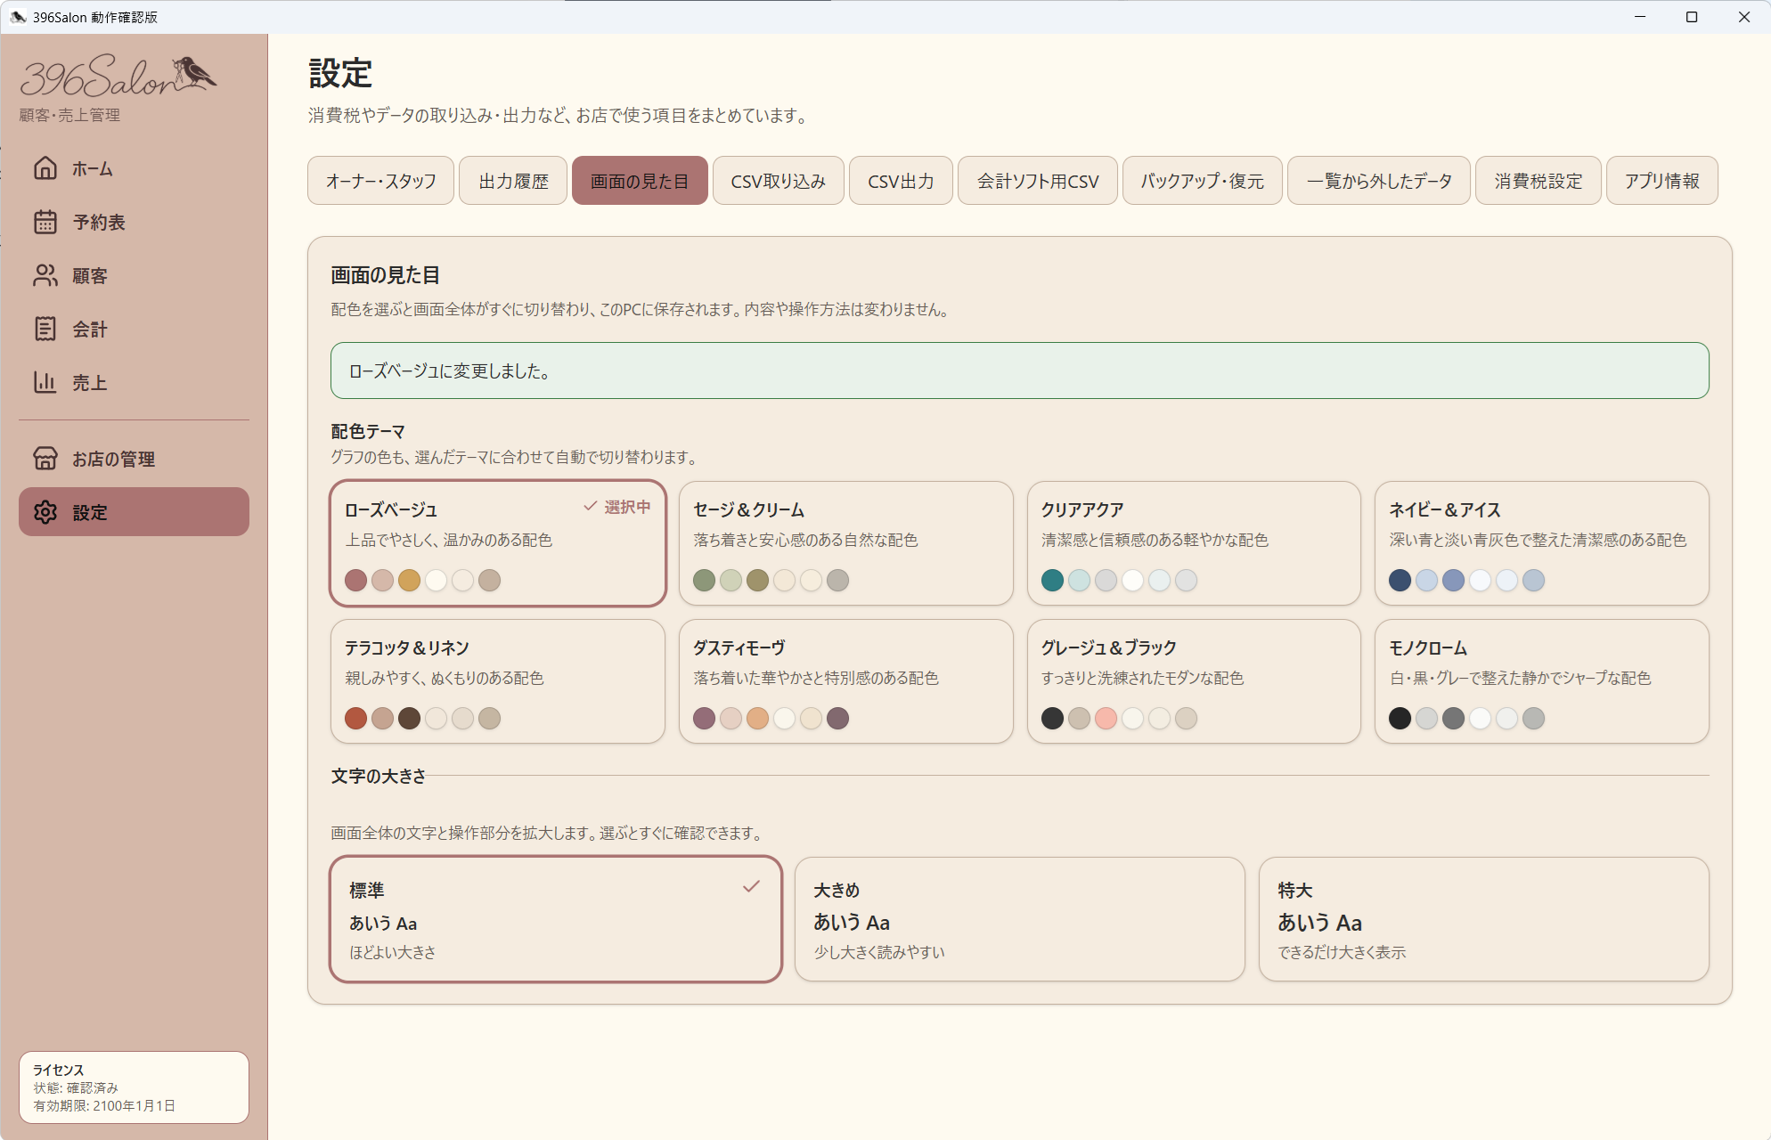This screenshot has width=1771, height=1140.
Task: Click the gear icon next to 設定
Action: 45,512
